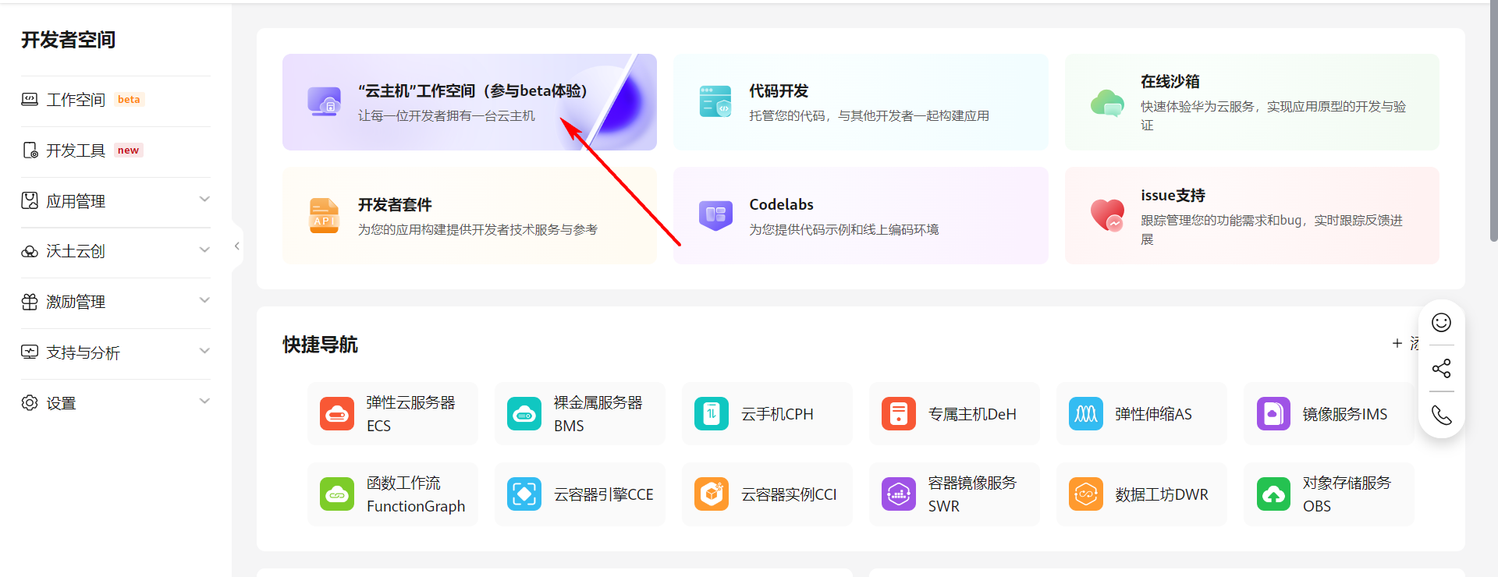The height and width of the screenshot is (577, 1498).
Task: Collapse the sidebar using the arrow handle
Action: point(237,246)
